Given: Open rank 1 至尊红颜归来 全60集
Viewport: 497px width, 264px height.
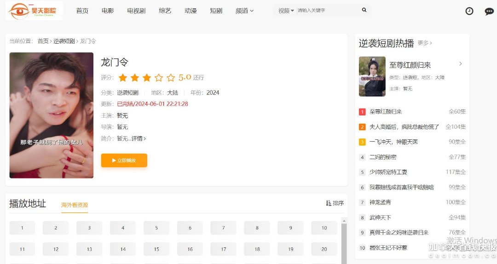Looking at the screenshot, I should pos(412,112).
